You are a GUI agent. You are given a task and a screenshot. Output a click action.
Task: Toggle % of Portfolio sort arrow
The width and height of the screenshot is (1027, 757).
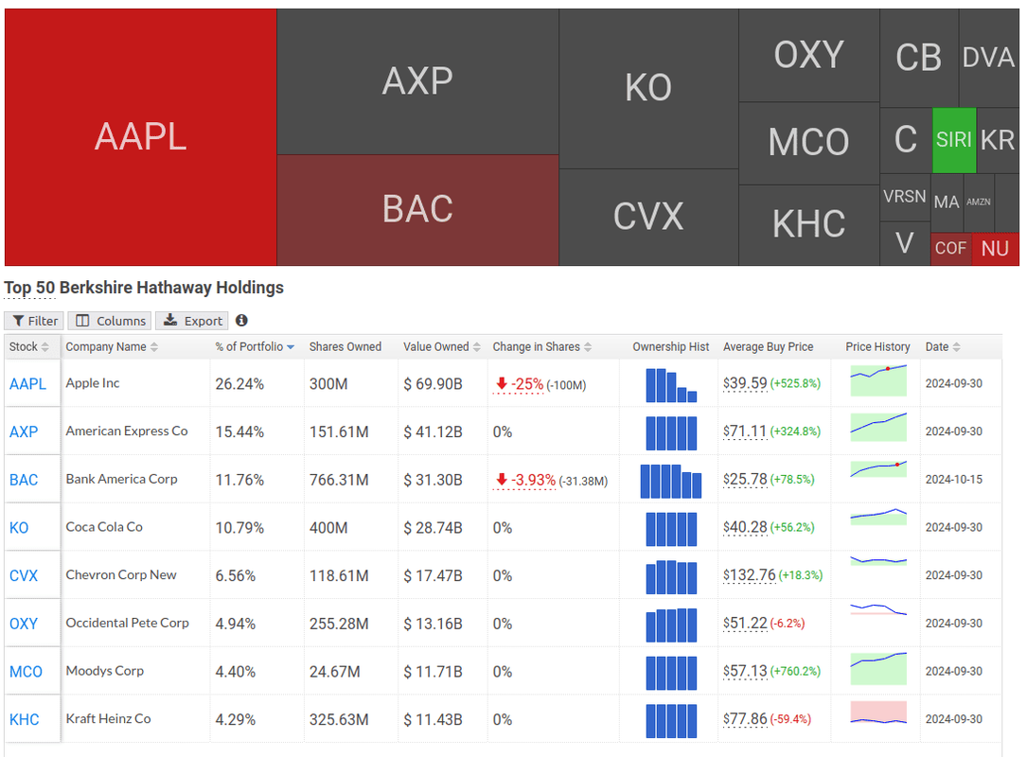291,347
